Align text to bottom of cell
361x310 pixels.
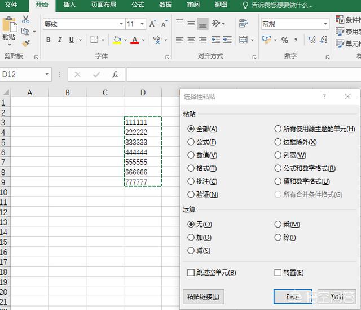pos(203,24)
